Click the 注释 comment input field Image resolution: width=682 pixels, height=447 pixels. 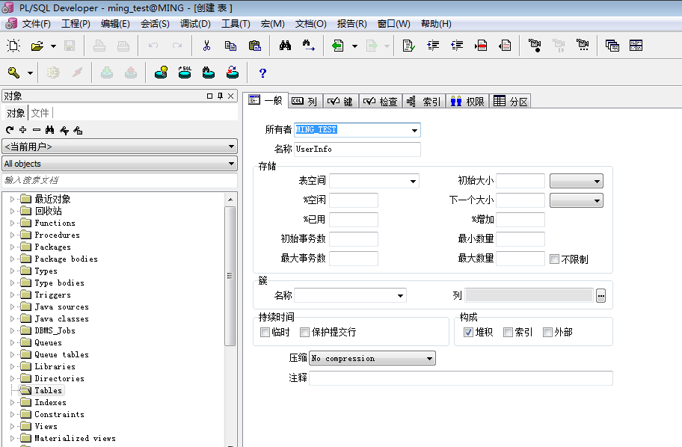click(461, 378)
